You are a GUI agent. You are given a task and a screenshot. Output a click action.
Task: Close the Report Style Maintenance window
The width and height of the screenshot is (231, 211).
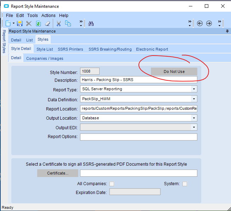[223, 6]
